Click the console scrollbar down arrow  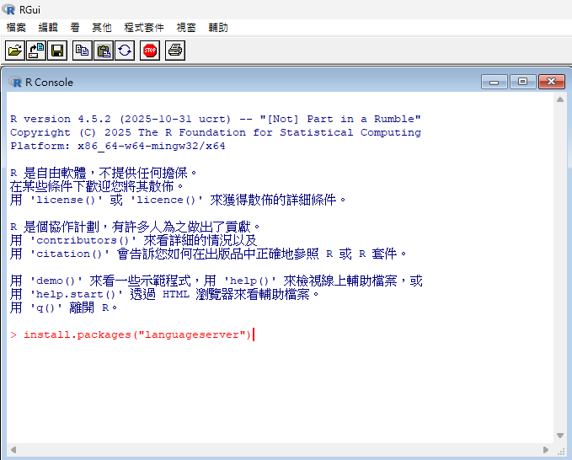tap(560, 435)
